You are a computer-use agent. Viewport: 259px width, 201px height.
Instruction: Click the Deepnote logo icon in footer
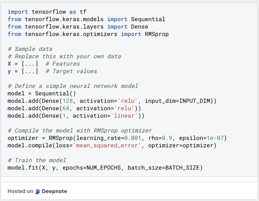coord(37,191)
